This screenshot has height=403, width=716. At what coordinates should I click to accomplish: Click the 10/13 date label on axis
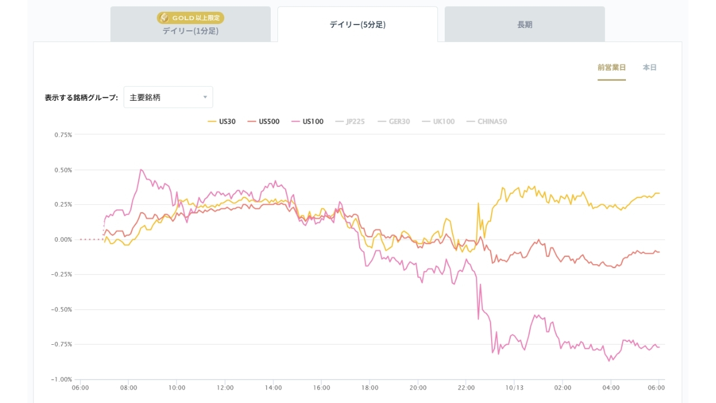(515, 387)
